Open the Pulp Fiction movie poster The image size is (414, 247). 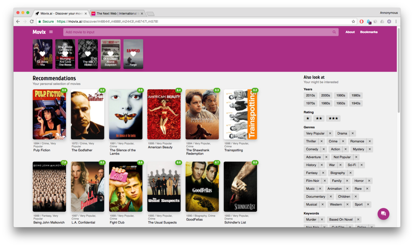click(x=49, y=114)
